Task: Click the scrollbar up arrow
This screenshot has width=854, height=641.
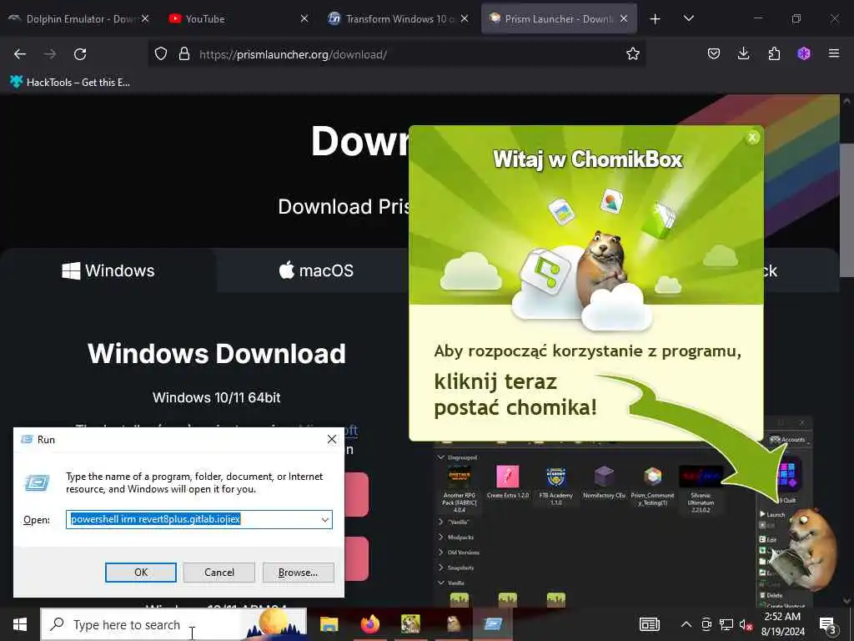Action: (846, 101)
